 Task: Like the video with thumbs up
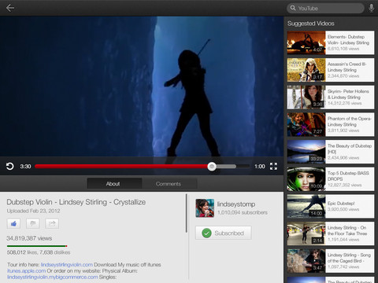[13, 223]
